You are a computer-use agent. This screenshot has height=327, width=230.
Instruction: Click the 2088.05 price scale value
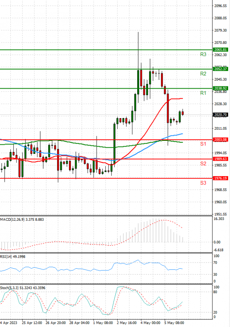221,18
